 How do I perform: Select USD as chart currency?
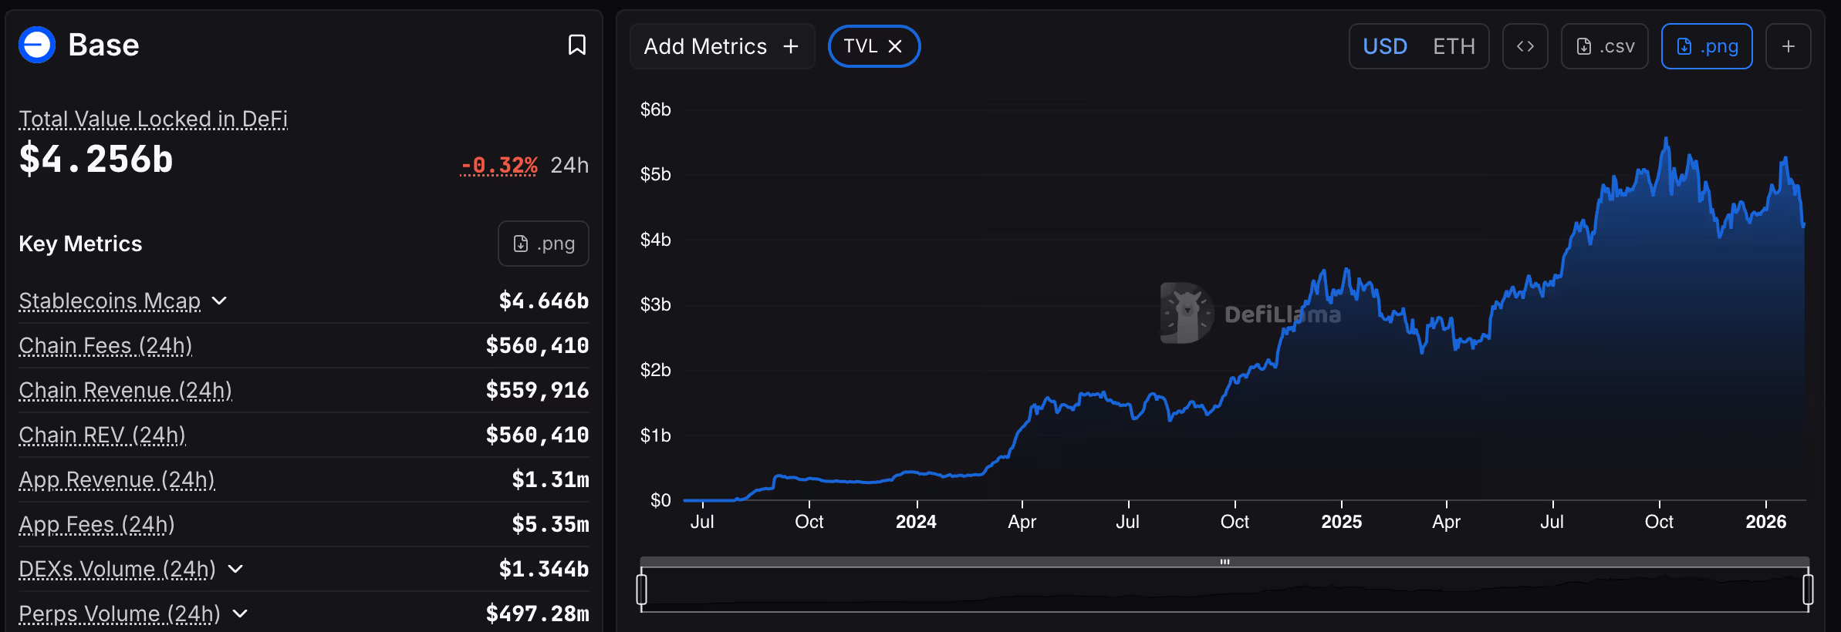pyautogui.click(x=1385, y=46)
